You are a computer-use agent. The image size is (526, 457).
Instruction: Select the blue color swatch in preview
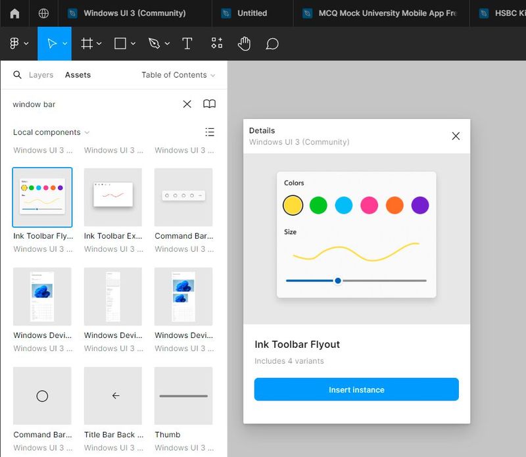[343, 205]
